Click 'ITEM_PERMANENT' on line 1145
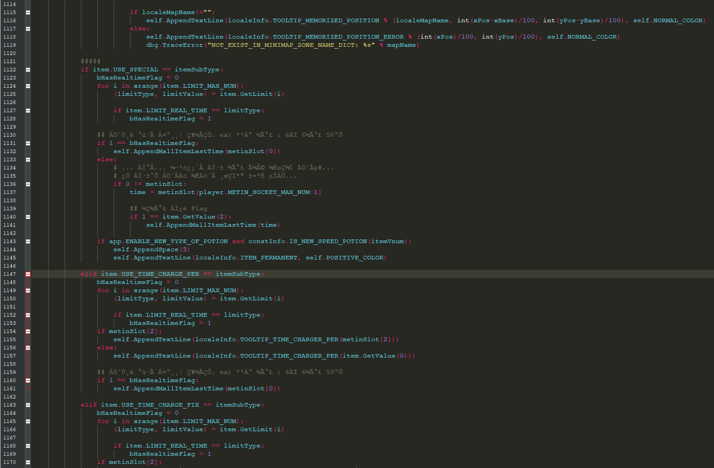714x468 pixels. [269, 258]
